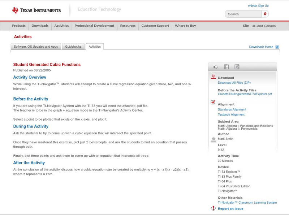Image resolution: width=289 pixels, height=216 pixels.
Task: Open the Downloads menu
Action: (x=40, y=26)
